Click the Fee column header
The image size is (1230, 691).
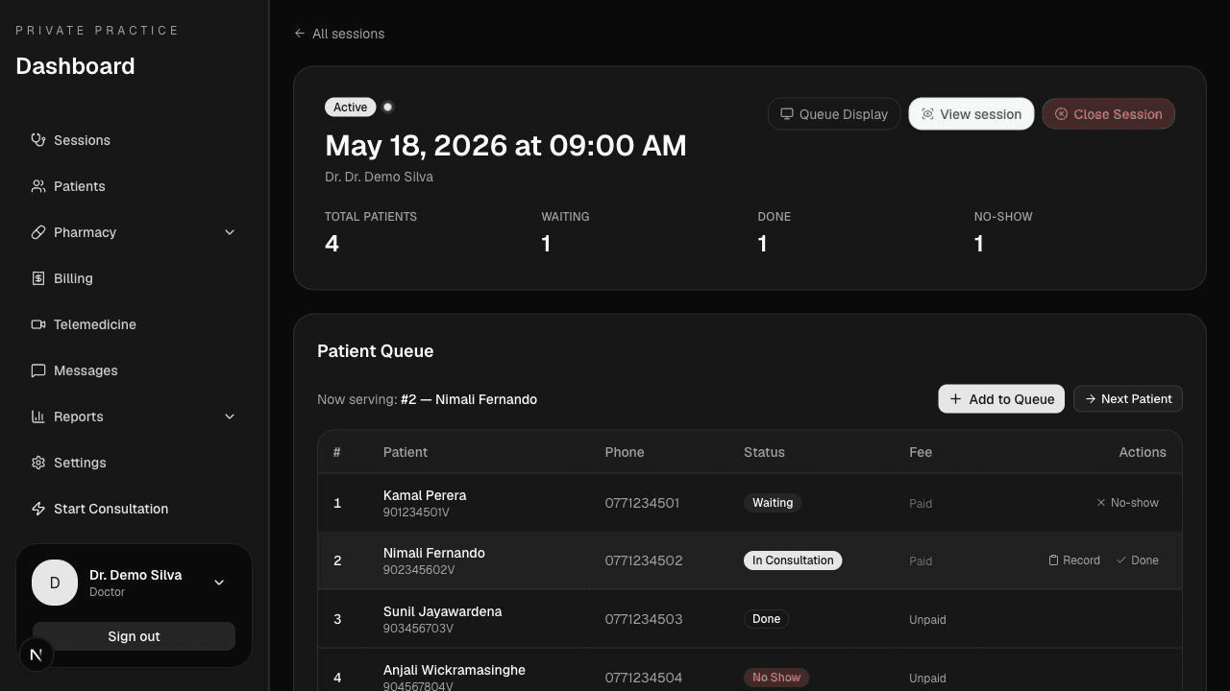click(921, 452)
